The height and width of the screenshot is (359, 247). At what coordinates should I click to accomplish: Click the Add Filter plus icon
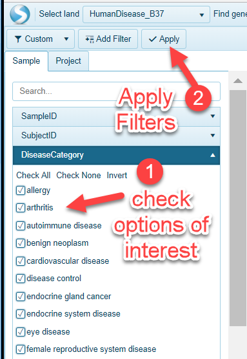(90, 39)
